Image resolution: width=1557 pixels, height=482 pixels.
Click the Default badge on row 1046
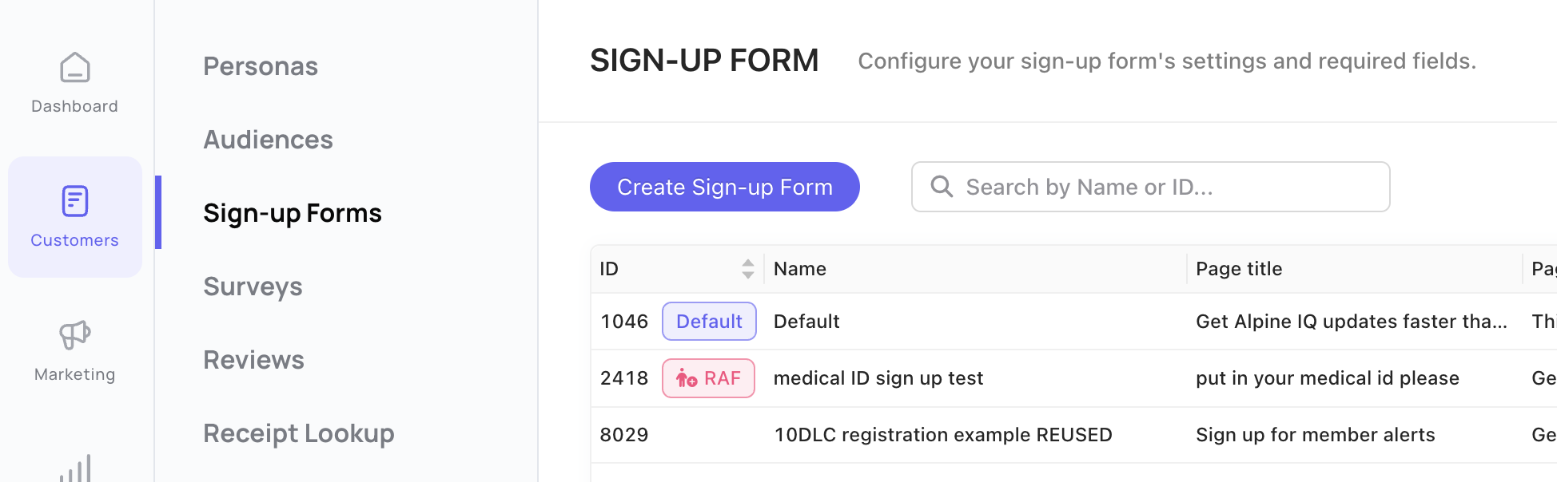coord(709,322)
